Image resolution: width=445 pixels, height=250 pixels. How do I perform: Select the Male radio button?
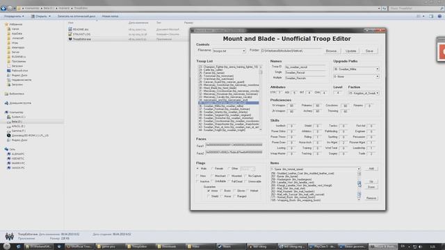(197, 169)
